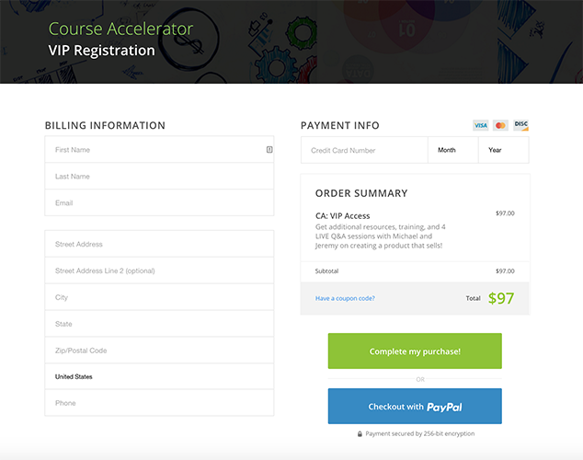This screenshot has height=460, width=583.
Task: Click the Mastercard icon
Action: (x=500, y=125)
